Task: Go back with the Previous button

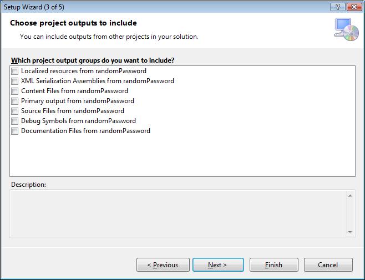Action: 163,265
